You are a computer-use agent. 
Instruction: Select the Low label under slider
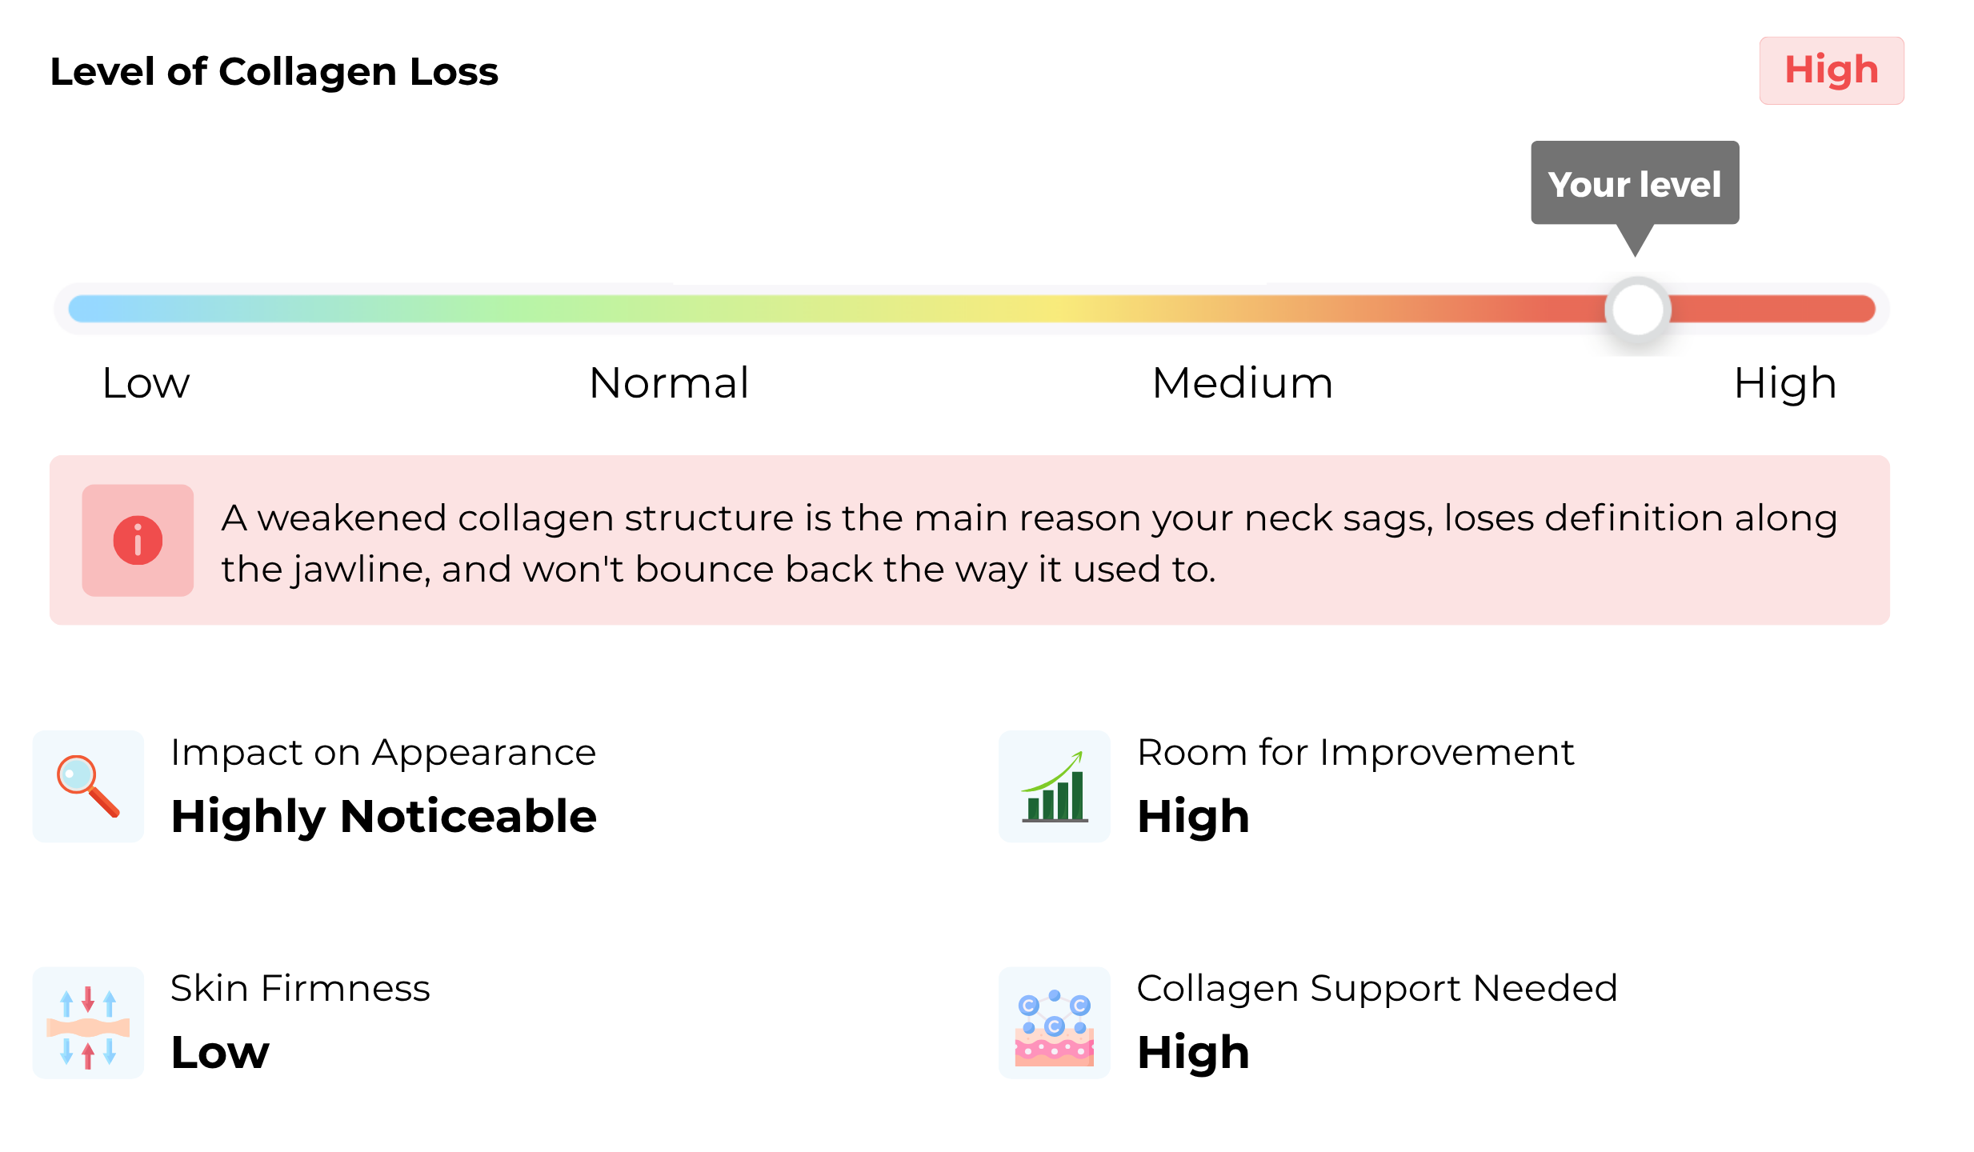146,383
